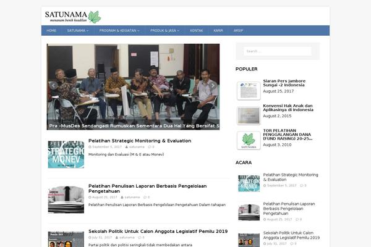
Task: Click Sekolah Politik thumbnail in main list
Action: pos(66,239)
